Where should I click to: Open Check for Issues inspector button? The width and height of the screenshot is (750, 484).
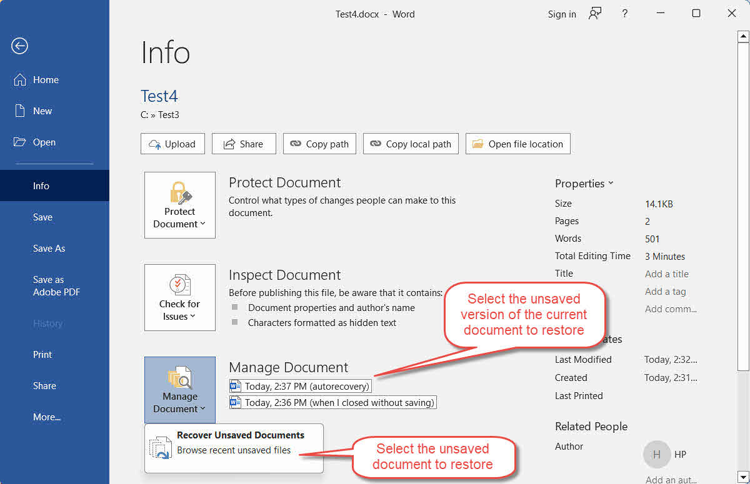(x=180, y=297)
